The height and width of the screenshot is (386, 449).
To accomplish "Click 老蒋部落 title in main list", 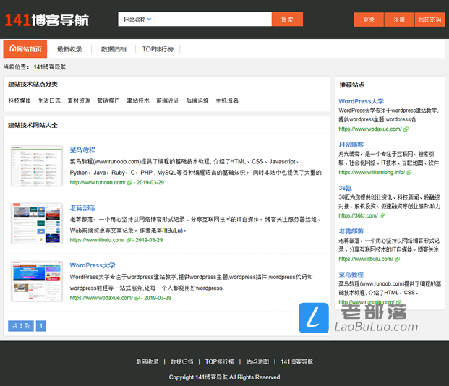I will (82, 208).
